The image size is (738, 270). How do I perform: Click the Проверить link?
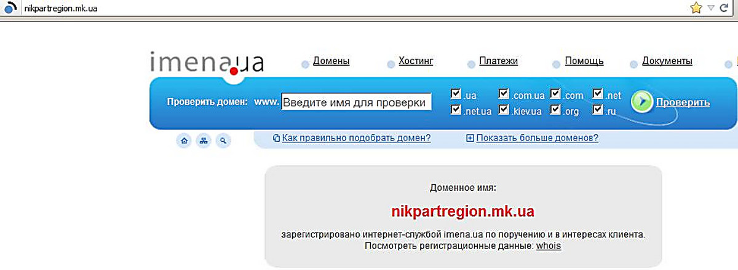click(x=683, y=102)
